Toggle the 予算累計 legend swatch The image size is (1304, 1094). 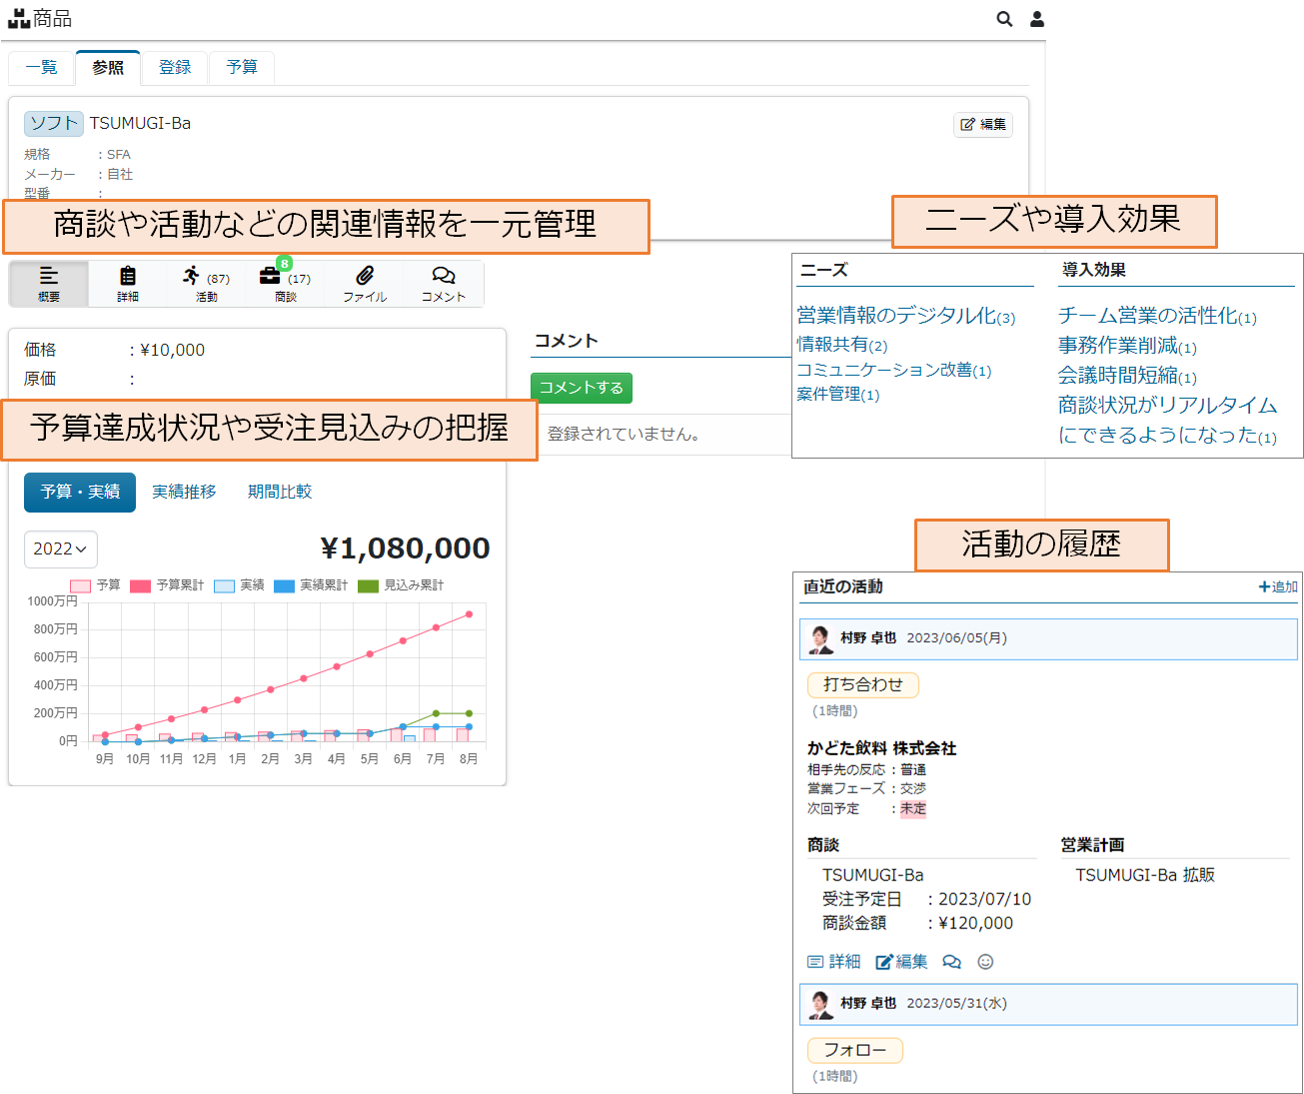pyautogui.click(x=140, y=585)
